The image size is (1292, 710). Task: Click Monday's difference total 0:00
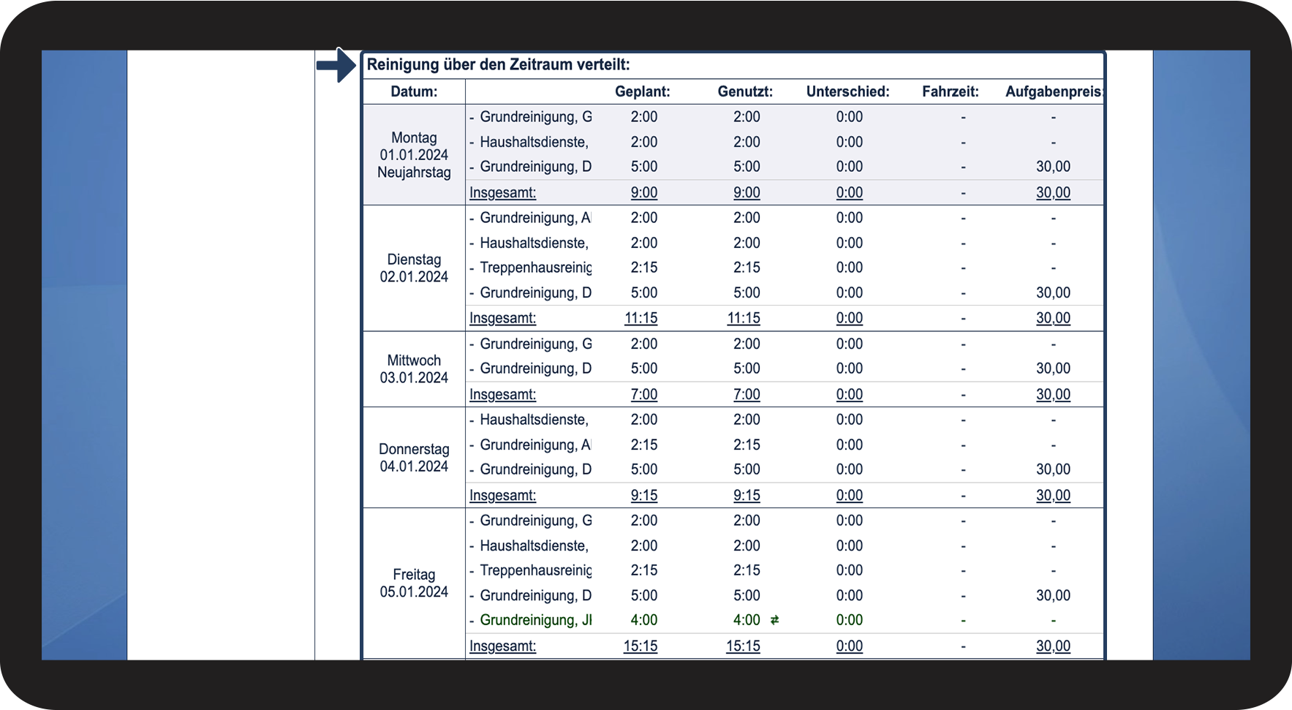tap(850, 193)
